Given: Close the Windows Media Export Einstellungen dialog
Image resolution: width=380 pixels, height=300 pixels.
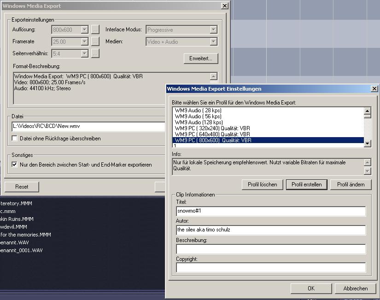Looking at the screenshot, I should pos(374,89).
